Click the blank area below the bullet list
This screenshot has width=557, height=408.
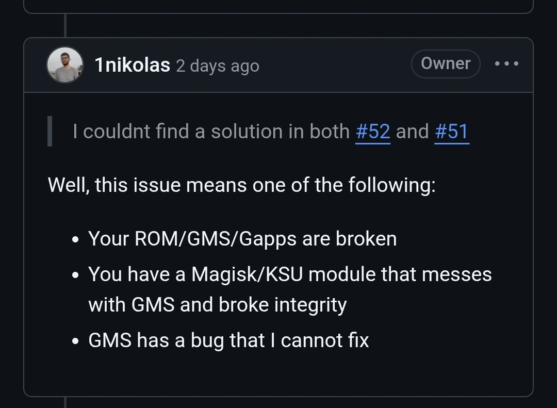click(278, 373)
